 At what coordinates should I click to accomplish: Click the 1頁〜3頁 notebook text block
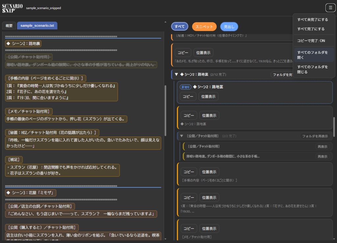click(62, 92)
